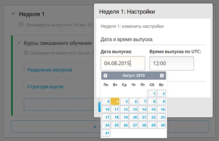Screen dimensions: 219x141
Task: Select August 29 in calendar
Action: 152,125
